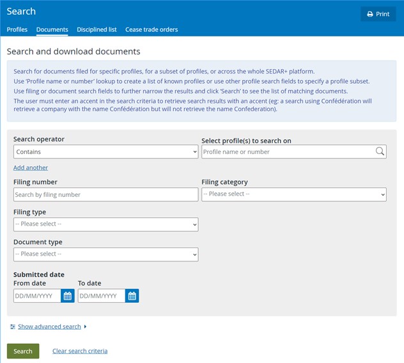
Task: Click the Add another link
Action: [31, 167]
